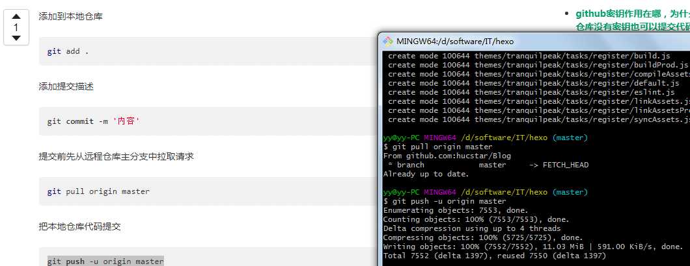This screenshot has width=690, height=266.
Task: Click the MINGW64 Git Bash window icon
Action: point(388,42)
